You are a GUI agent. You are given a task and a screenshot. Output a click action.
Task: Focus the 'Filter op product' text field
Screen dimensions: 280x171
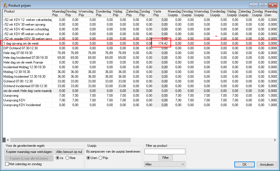(x=165, y=152)
